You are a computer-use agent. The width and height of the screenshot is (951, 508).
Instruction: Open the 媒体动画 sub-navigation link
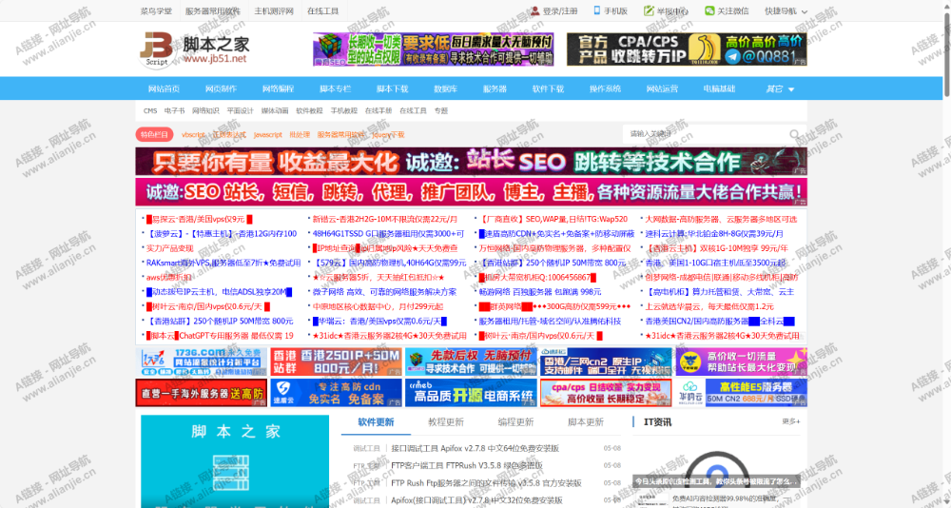coord(275,111)
